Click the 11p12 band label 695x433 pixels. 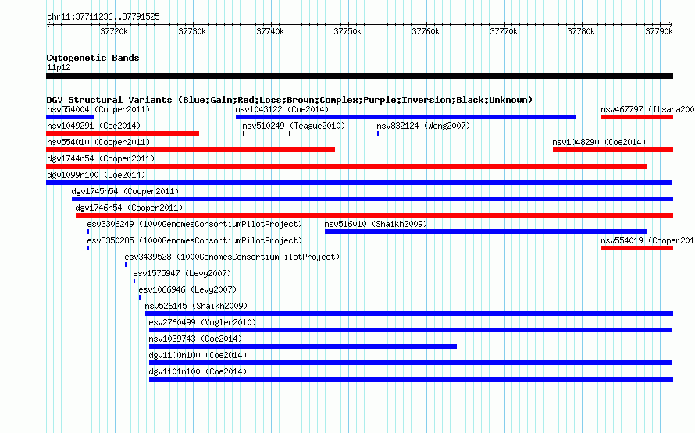point(59,67)
